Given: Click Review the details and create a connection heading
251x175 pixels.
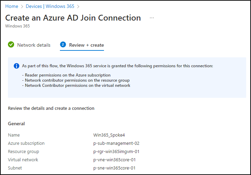Looking at the screenshot, I should (51, 108).
